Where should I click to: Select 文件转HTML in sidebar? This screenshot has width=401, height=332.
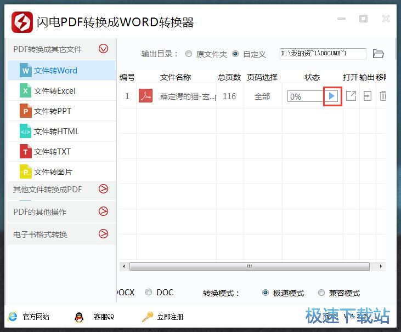click(62, 131)
